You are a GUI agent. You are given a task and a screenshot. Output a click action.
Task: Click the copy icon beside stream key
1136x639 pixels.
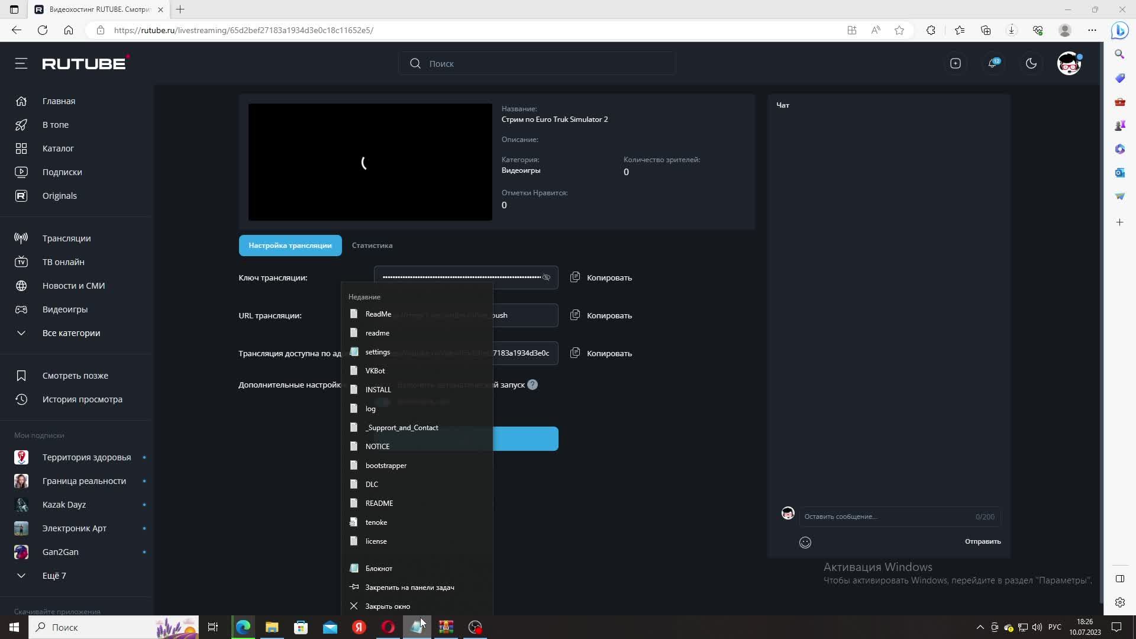(575, 277)
